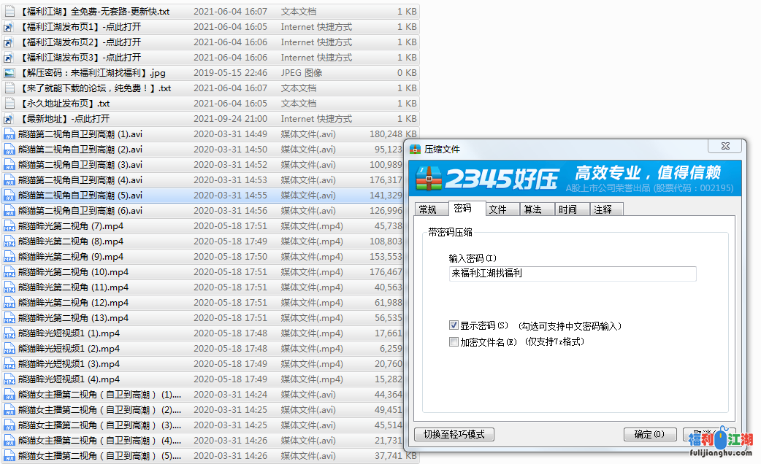Click the shortcut icon for 【福利江湖发布页1】
This screenshot has height=464, width=761.
coord(9,27)
